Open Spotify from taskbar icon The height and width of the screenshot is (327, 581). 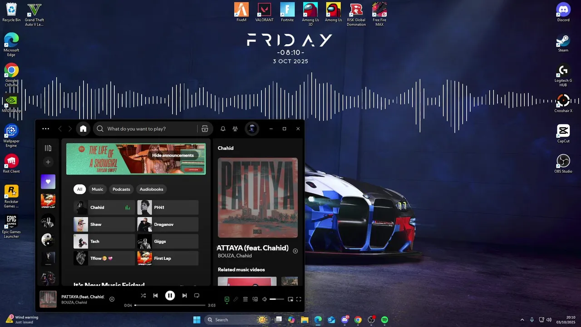[384, 320]
